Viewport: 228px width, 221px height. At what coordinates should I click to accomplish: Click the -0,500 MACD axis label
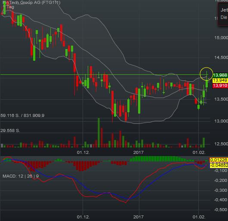pyautogui.click(x=221, y=210)
